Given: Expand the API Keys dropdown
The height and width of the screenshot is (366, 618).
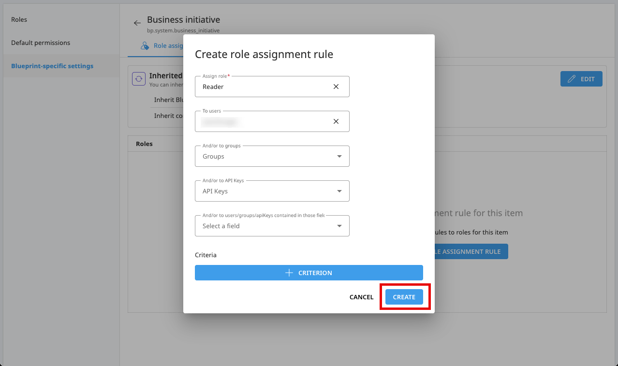Looking at the screenshot, I should coord(339,191).
